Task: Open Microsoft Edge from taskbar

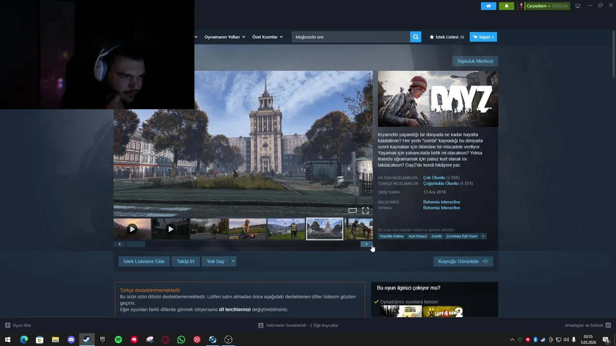Action: tap(24, 340)
